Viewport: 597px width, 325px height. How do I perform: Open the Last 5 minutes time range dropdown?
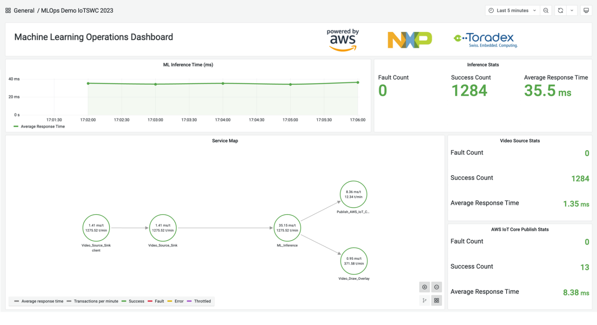click(x=512, y=10)
